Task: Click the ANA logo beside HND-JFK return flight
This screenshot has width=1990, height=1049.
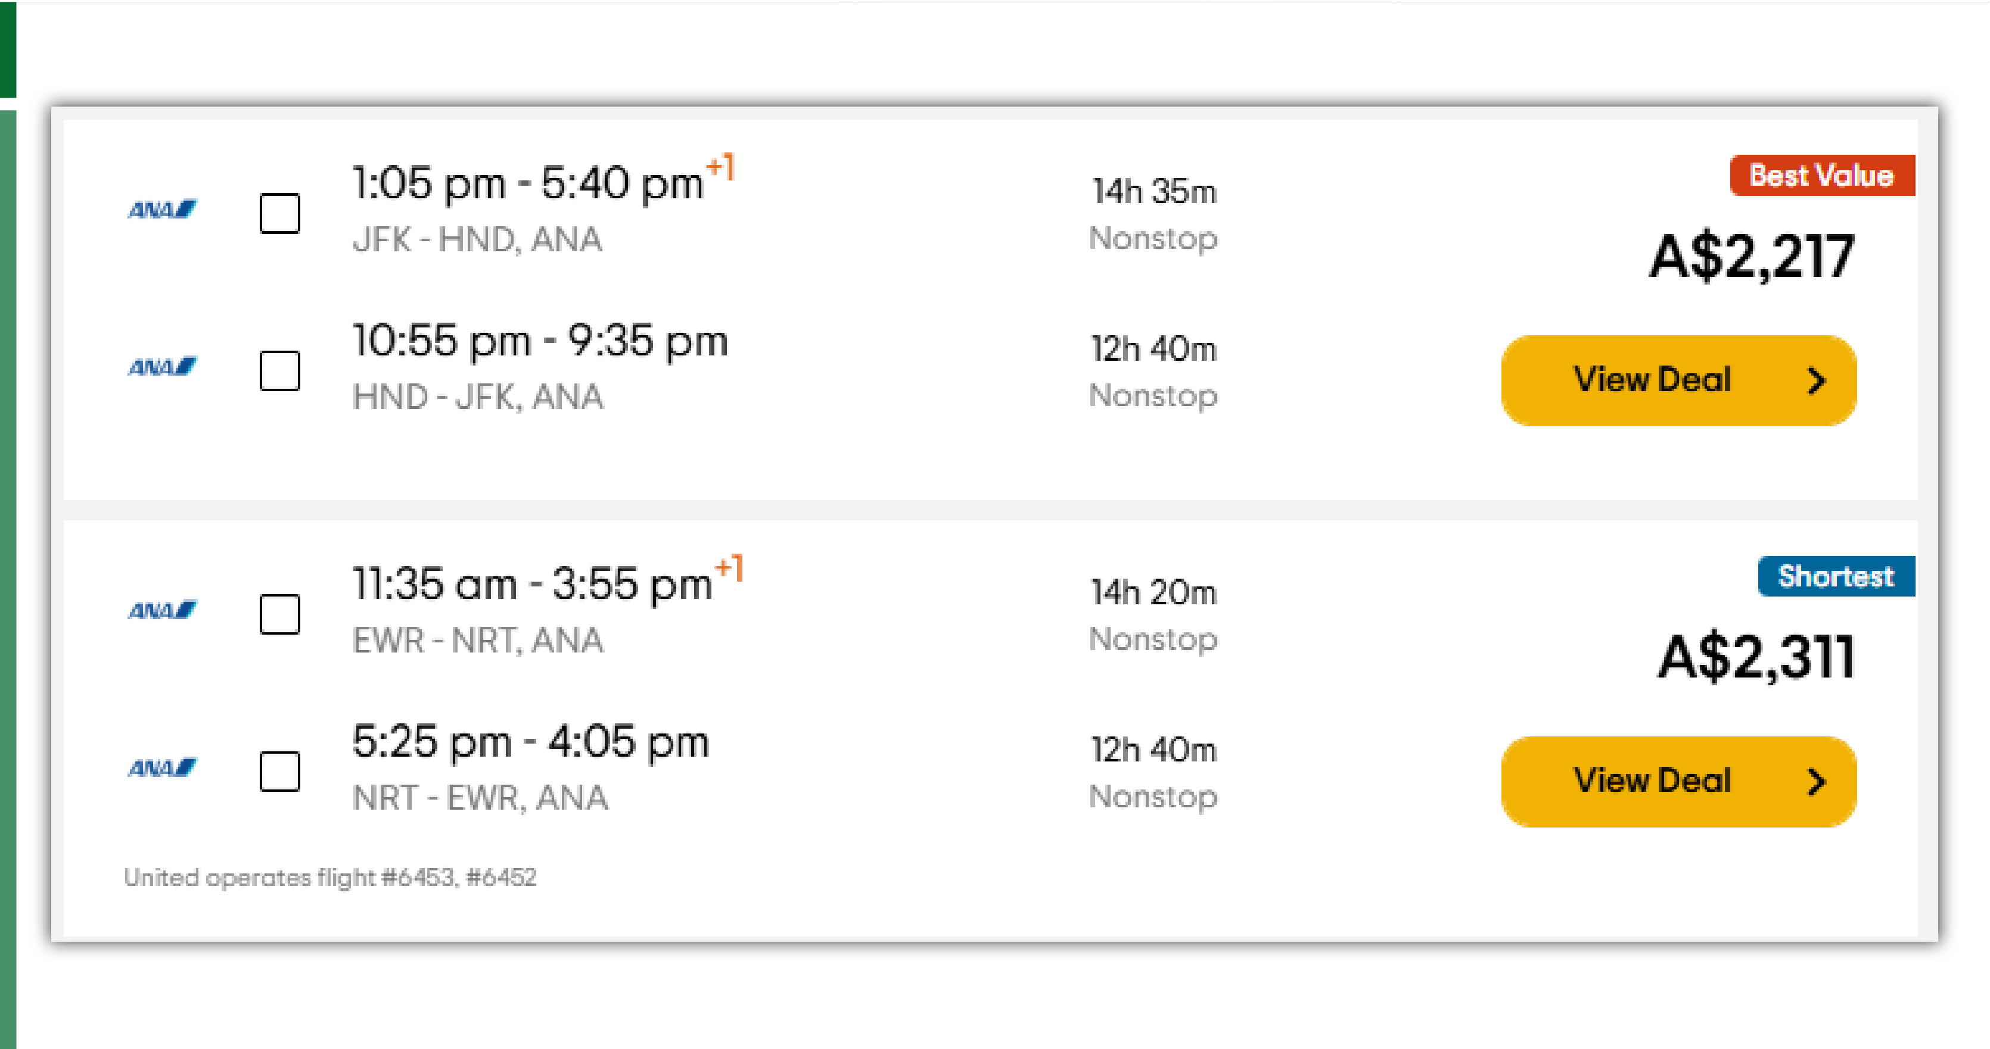Action: click(x=162, y=367)
